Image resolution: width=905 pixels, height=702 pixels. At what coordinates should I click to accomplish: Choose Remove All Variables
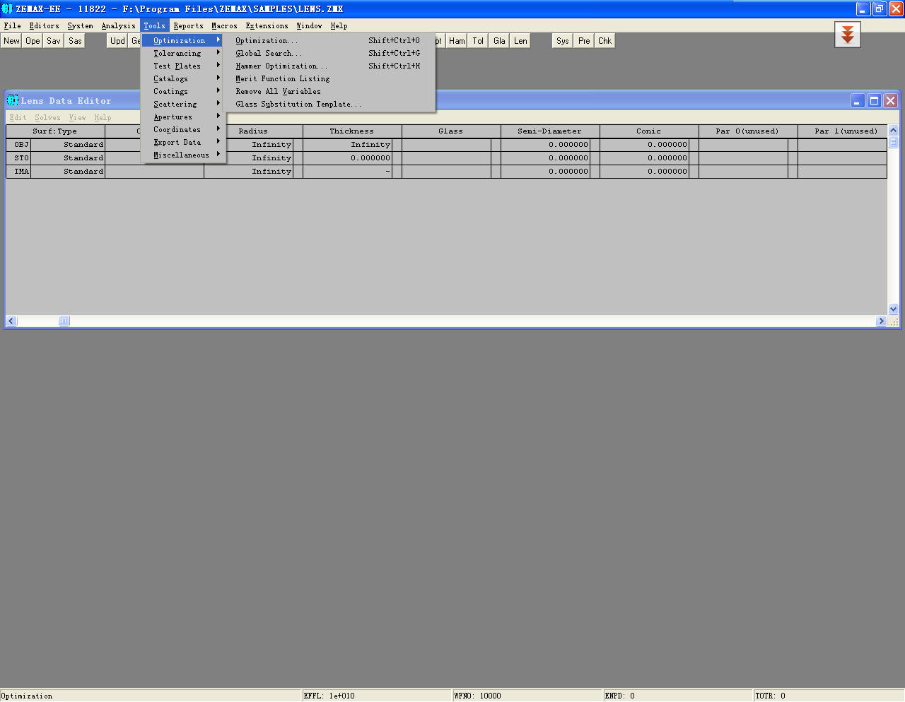329,92
